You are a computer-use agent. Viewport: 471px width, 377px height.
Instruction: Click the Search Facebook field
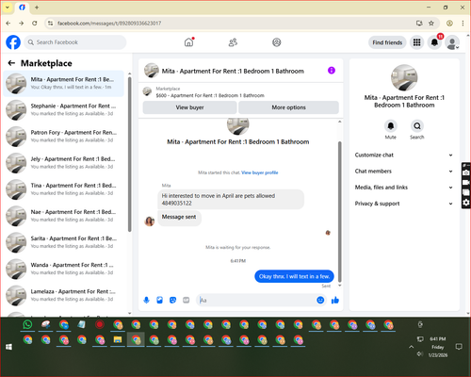pos(75,42)
